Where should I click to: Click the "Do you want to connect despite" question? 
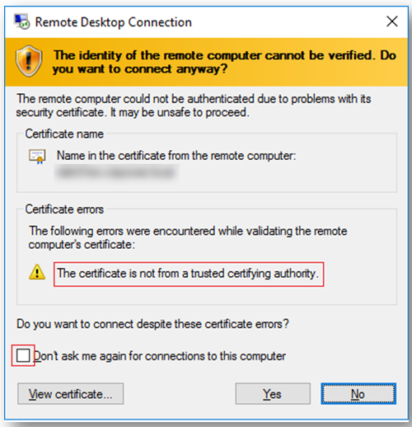(152, 324)
